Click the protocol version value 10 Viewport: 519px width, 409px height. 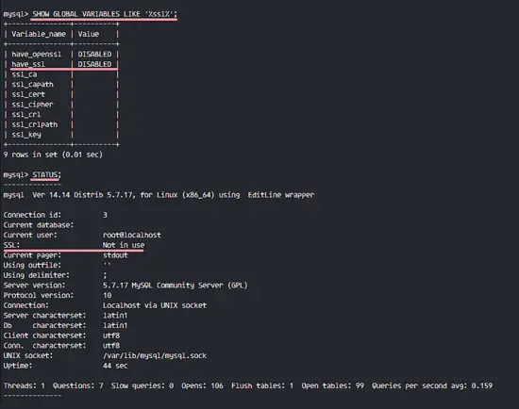click(107, 295)
